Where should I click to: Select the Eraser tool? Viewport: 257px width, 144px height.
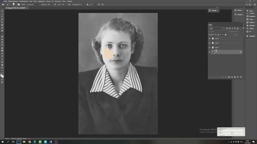2,42
